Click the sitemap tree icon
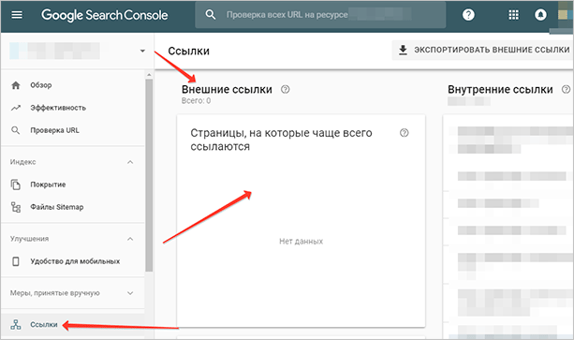The height and width of the screenshot is (340, 574). 16,207
